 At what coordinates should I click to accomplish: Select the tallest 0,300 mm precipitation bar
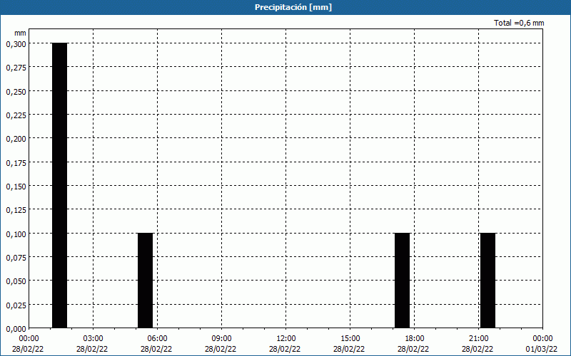tap(60, 185)
